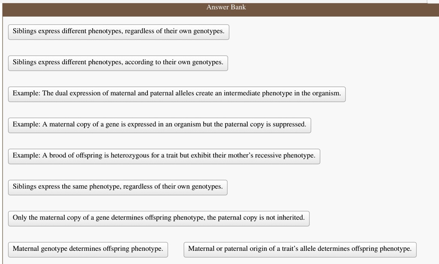This screenshot has width=439, height=264.
Task: Select the answer mentioning inheritance of maternal gene copy only
Action: coord(159,218)
